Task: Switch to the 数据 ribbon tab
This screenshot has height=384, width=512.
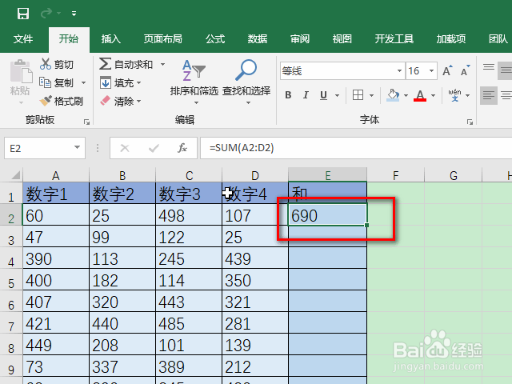Action: pos(258,39)
